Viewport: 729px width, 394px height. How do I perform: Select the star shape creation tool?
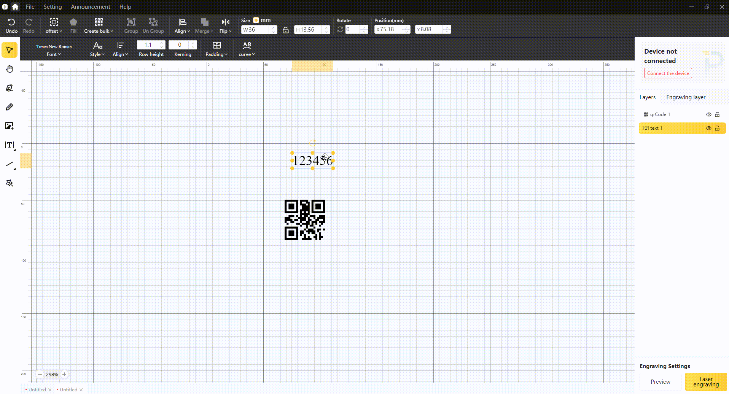click(x=10, y=183)
